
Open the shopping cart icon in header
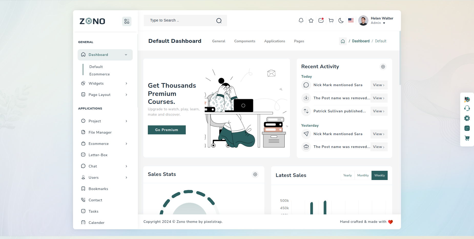(x=331, y=21)
